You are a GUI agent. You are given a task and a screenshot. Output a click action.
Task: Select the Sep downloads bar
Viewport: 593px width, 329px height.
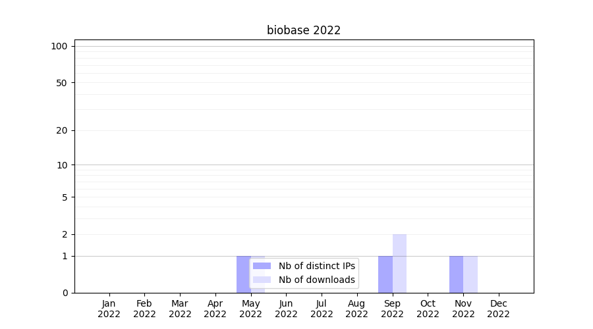tap(399, 263)
